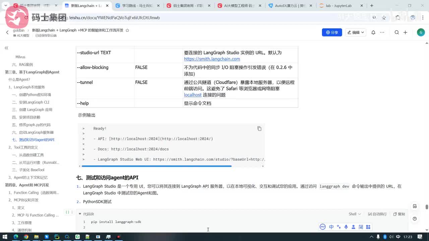Go to outline 七、测试和访问agent的API
Image resolution: width=429 pixels, height=241 pixels.
coord(33,140)
